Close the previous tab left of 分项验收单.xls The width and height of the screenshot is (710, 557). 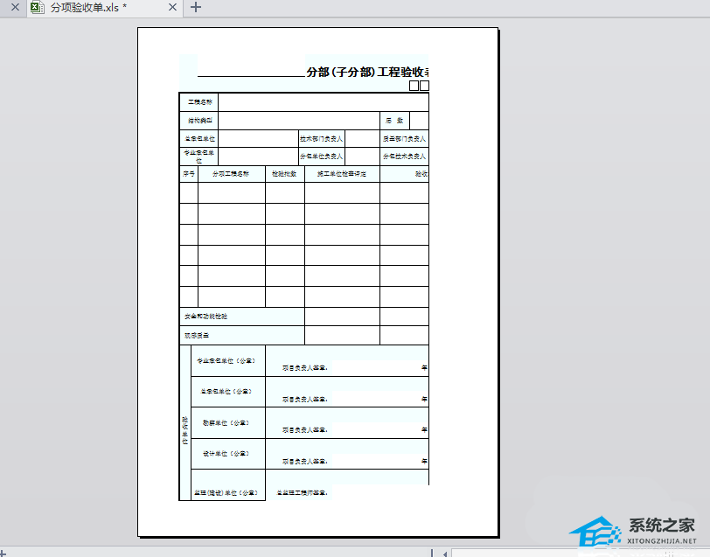click(x=15, y=7)
